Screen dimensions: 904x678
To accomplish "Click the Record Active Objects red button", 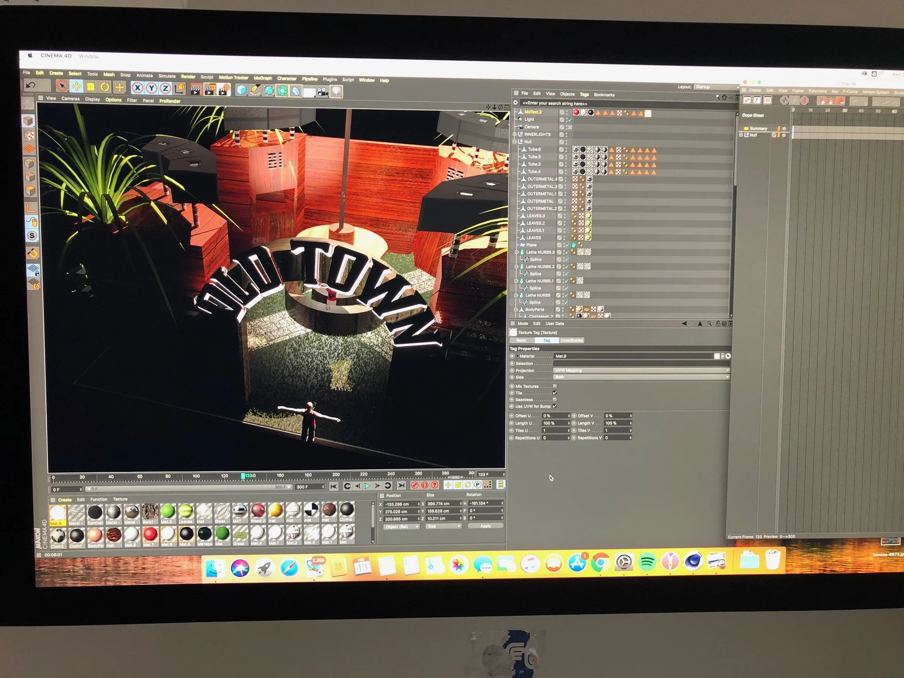I will (414, 485).
